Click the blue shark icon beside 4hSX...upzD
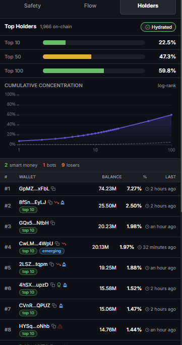 (x=65, y=285)
